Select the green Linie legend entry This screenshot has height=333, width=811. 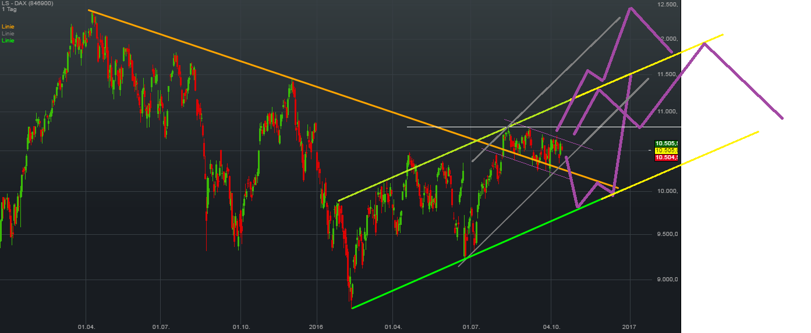tap(8, 41)
